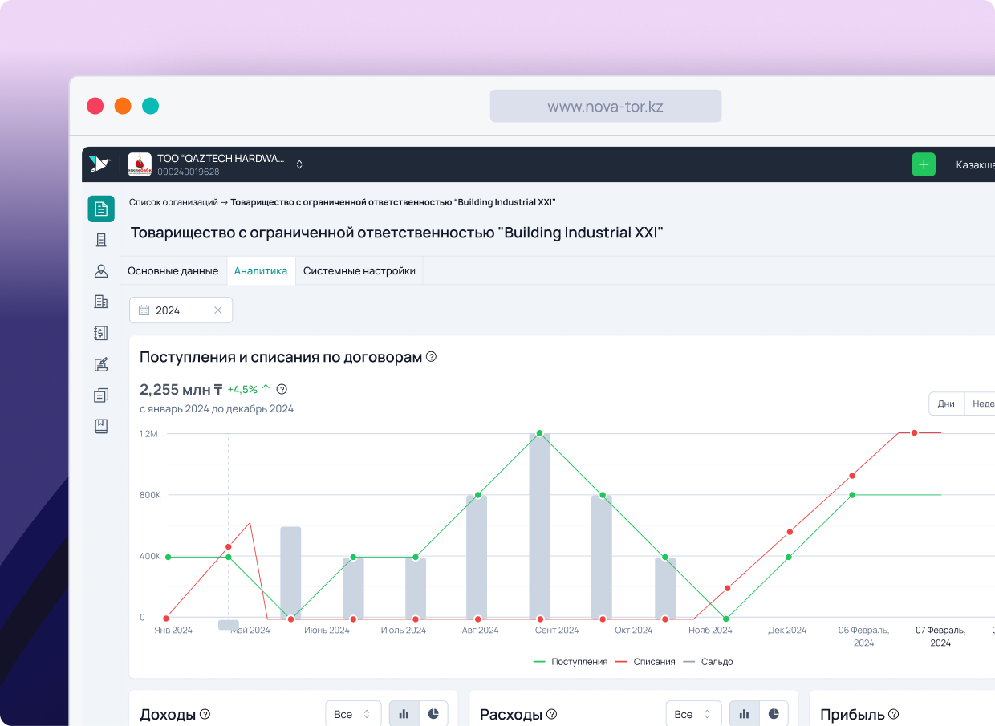Click the orange window minimize dot

[x=123, y=106]
